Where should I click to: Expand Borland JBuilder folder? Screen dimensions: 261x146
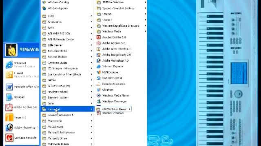(66, 57)
